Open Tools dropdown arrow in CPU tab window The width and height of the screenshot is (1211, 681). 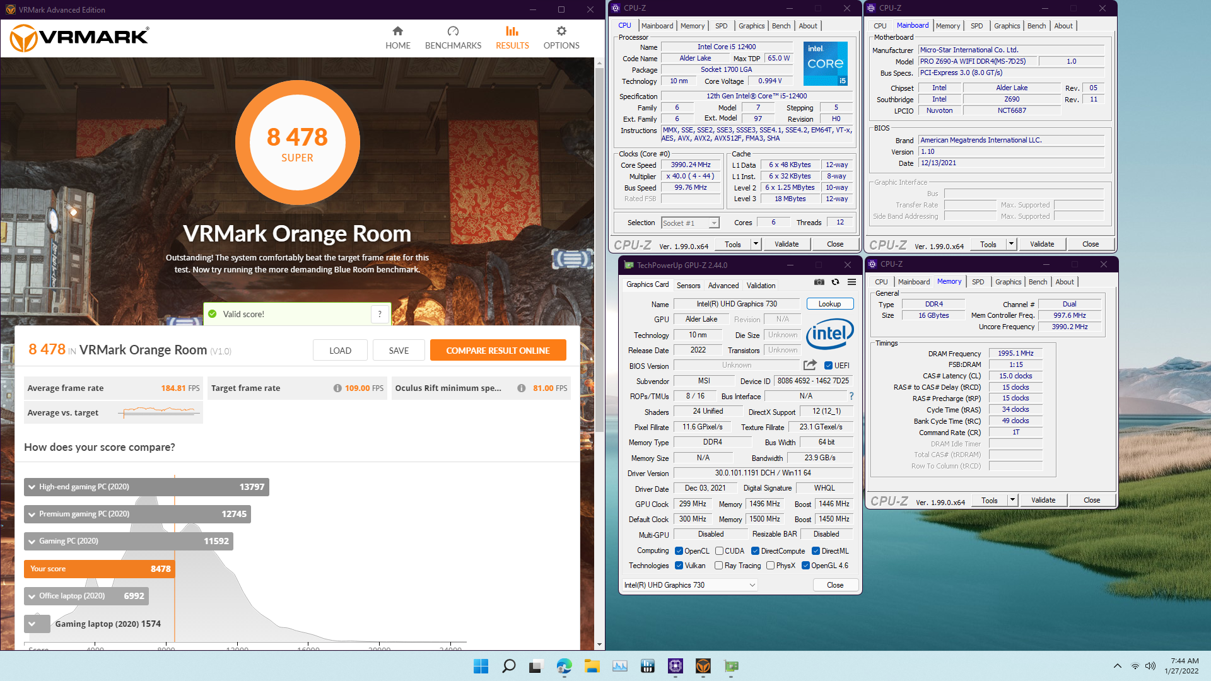coord(756,244)
